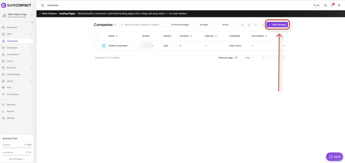Image resolution: width=345 pixels, height=163 pixels.
Task: Click the GC avatar badge
Action: click(x=104, y=46)
